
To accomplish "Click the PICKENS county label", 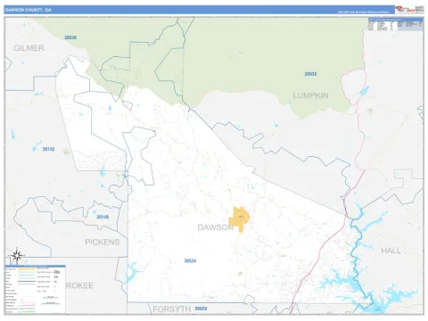I will 103,242.
